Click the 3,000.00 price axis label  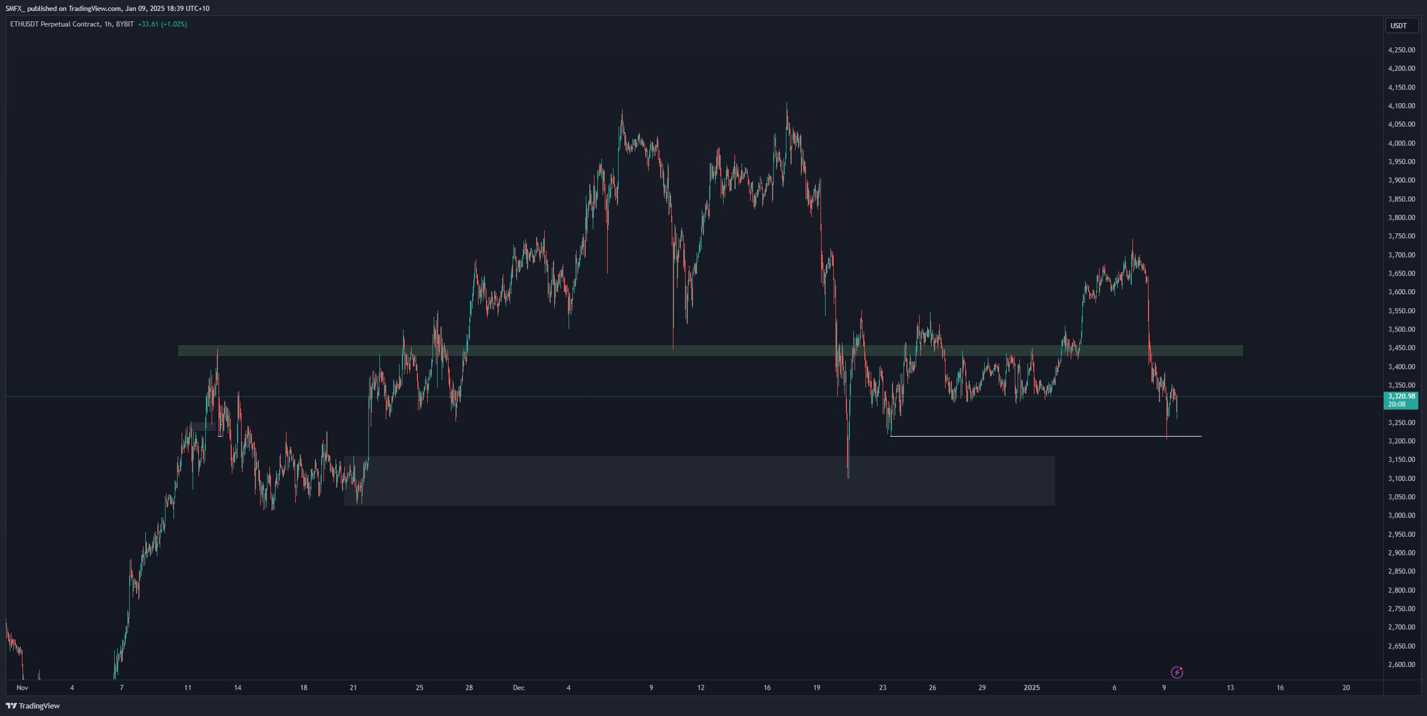click(x=1400, y=516)
